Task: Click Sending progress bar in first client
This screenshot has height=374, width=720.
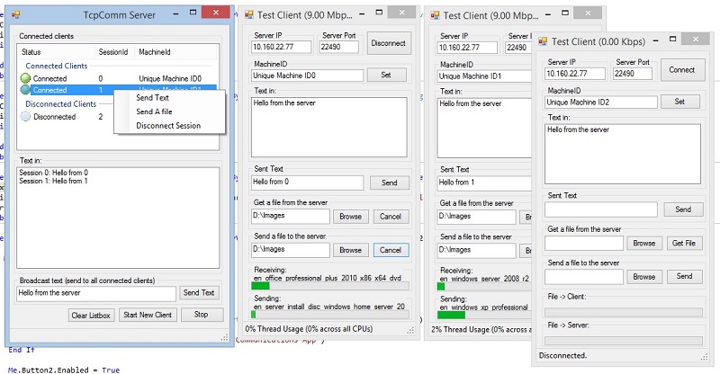Action: tap(329, 315)
